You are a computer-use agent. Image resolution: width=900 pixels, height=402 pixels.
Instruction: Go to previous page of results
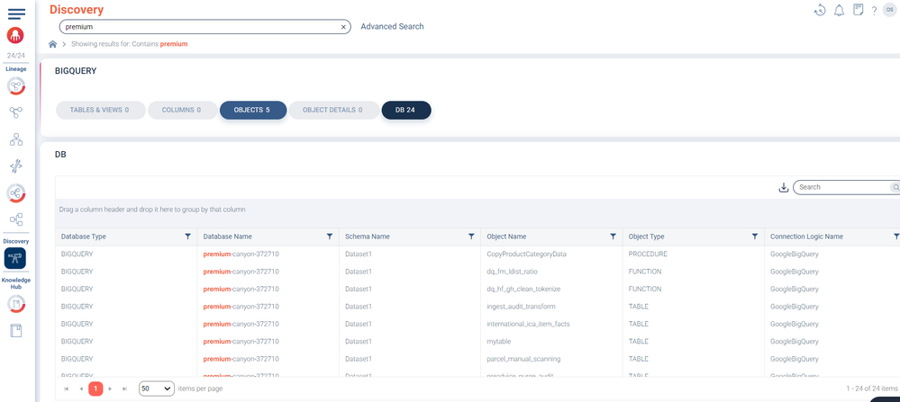tap(81, 389)
